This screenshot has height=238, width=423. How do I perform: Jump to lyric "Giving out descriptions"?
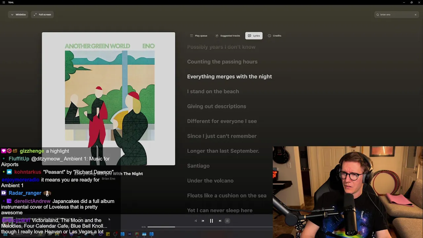pos(216,106)
